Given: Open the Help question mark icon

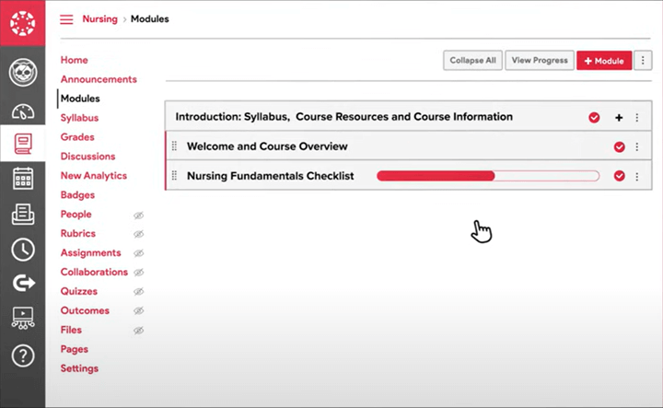Looking at the screenshot, I should coord(23,356).
